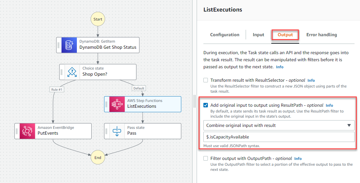Click the $.isCapacityAvailable ResultPath field

pos(279,137)
